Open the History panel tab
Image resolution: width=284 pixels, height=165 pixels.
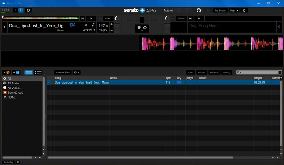point(227,73)
